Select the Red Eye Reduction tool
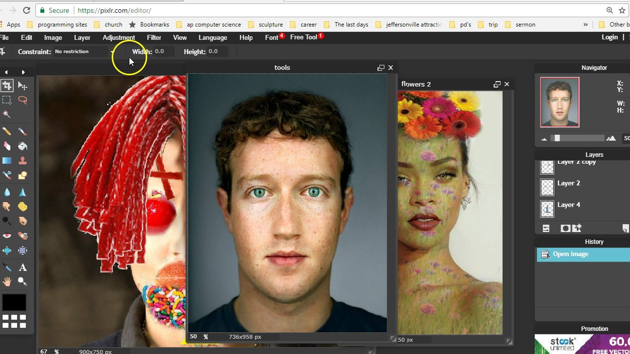630x354 pixels. (7, 236)
